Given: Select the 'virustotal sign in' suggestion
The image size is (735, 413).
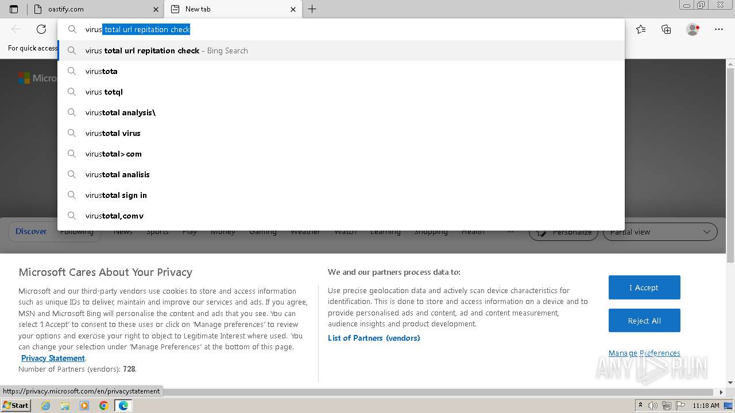Looking at the screenshot, I should 341,195.
